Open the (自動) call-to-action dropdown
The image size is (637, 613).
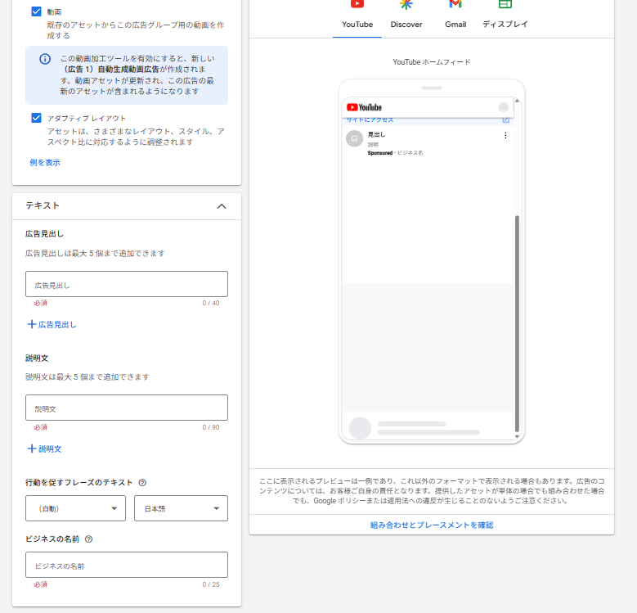[x=75, y=508]
